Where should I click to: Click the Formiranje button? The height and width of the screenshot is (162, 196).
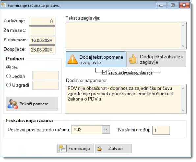pyautogui.click(x=76, y=148)
